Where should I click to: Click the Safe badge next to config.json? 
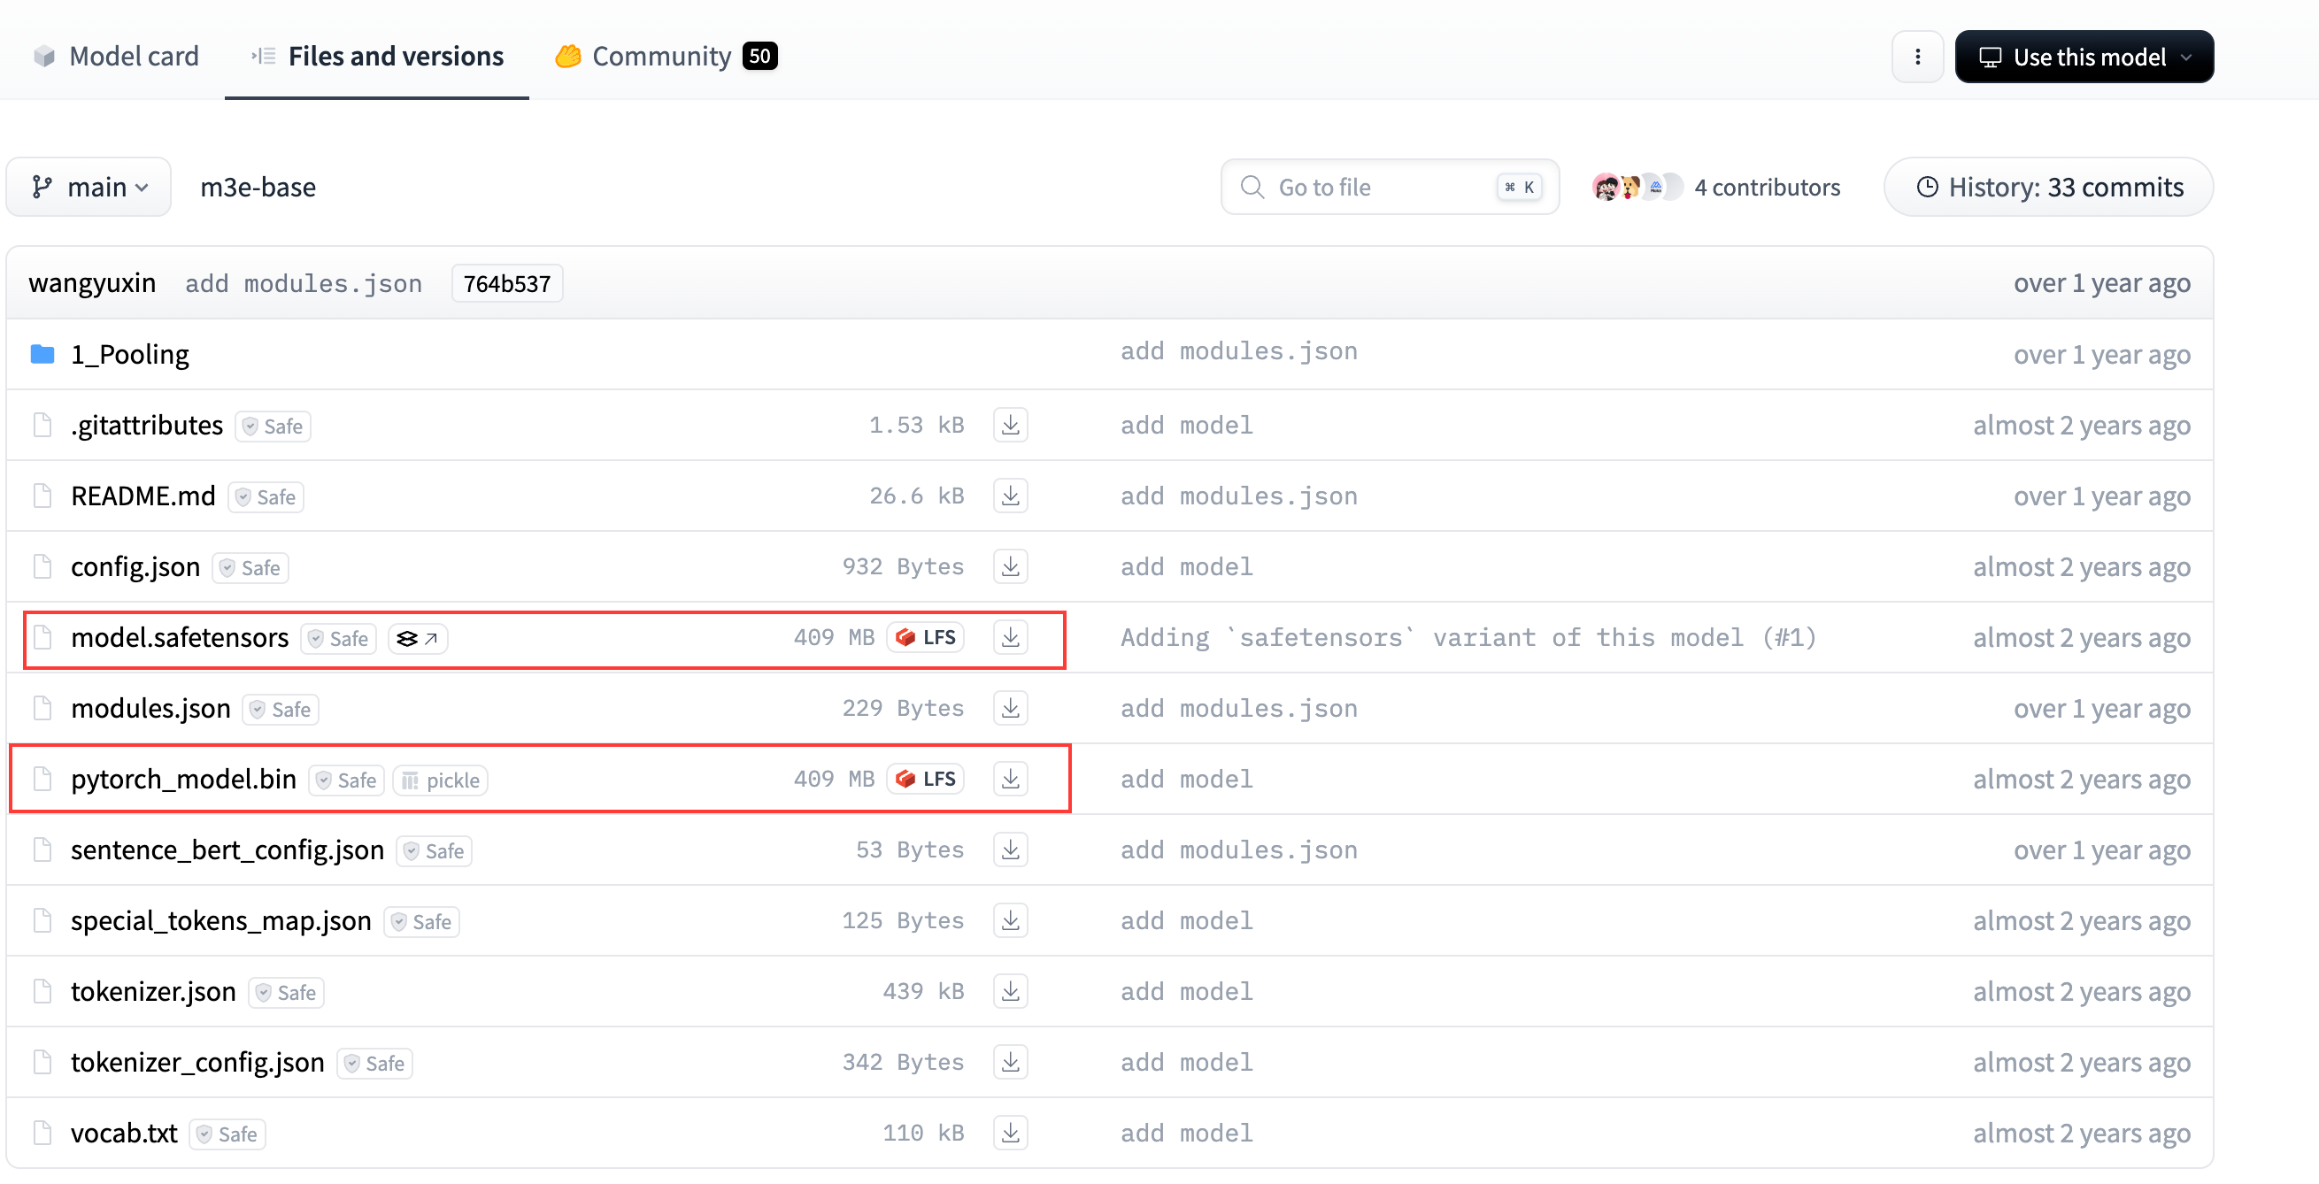[x=250, y=568]
